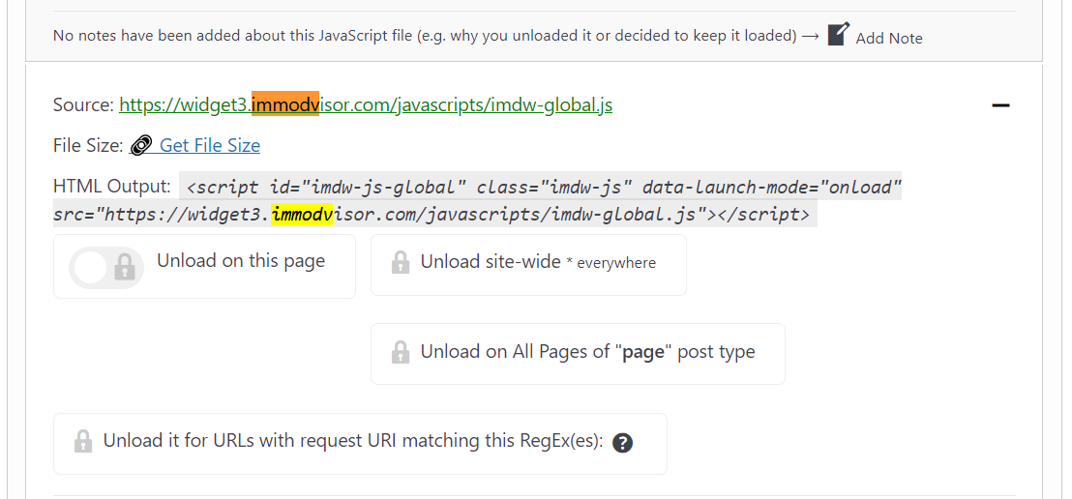Image resolution: width=1072 pixels, height=499 pixels.
Task: Click lock icon beside Unload on All Pages
Action: coord(400,352)
